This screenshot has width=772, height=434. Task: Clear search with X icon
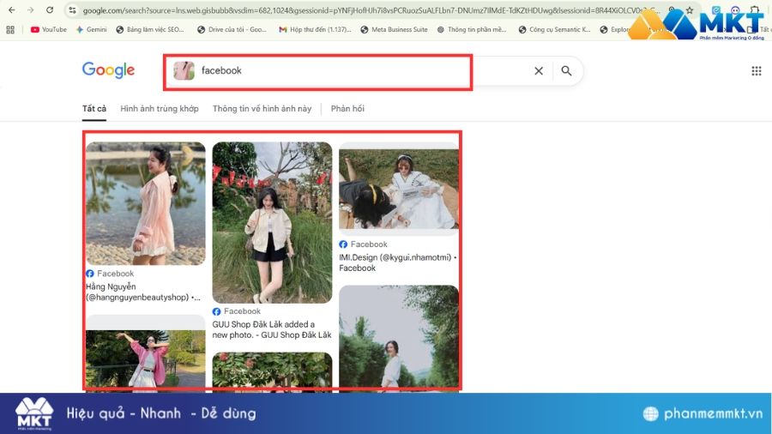539,71
